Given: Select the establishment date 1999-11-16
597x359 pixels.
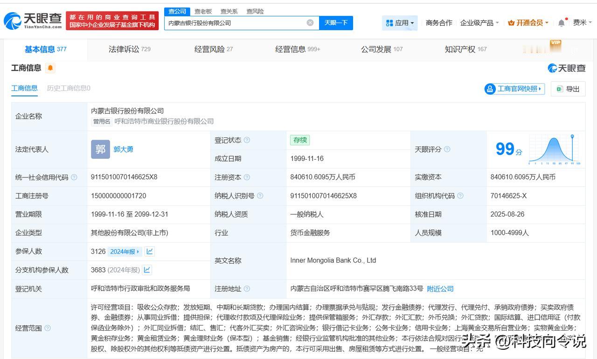Looking at the screenshot, I should (x=307, y=158).
